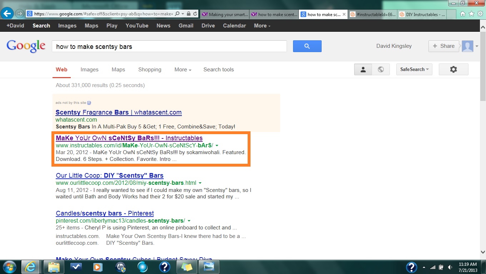Open Play in Google black bar
Screen dimensions: 486x274
click(112, 26)
